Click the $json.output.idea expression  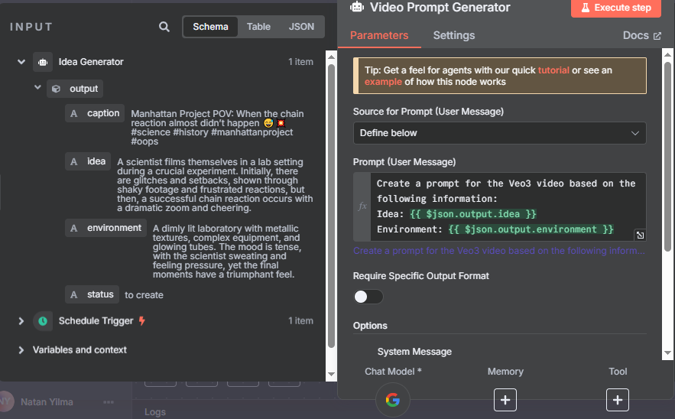pos(472,214)
